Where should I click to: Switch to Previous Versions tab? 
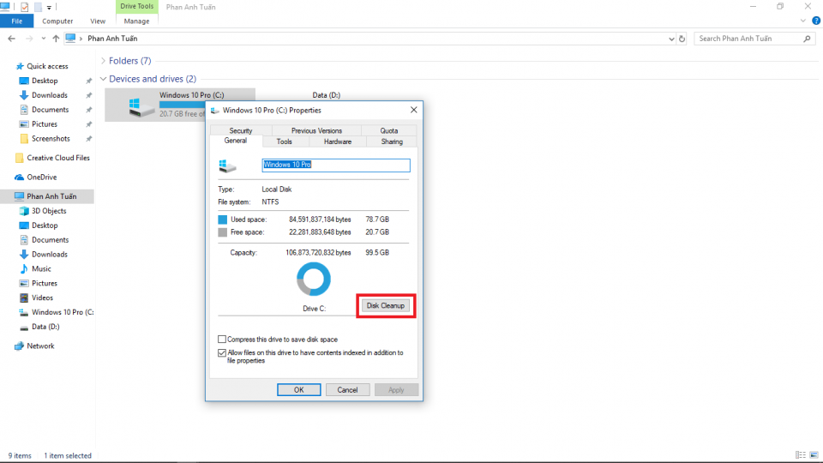coord(316,130)
